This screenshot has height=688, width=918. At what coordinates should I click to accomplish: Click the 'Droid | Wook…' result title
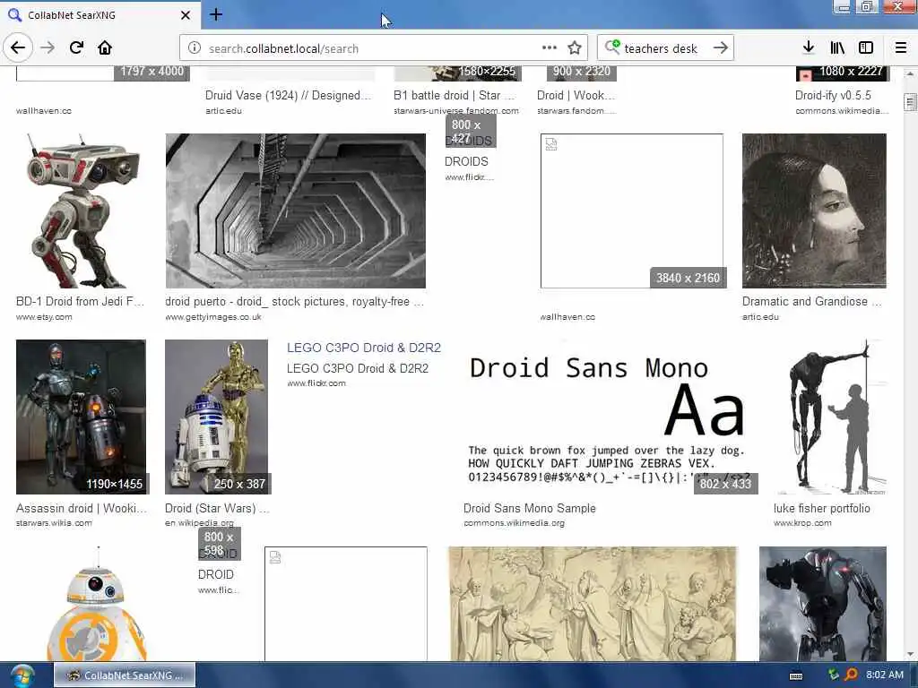(576, 95)
